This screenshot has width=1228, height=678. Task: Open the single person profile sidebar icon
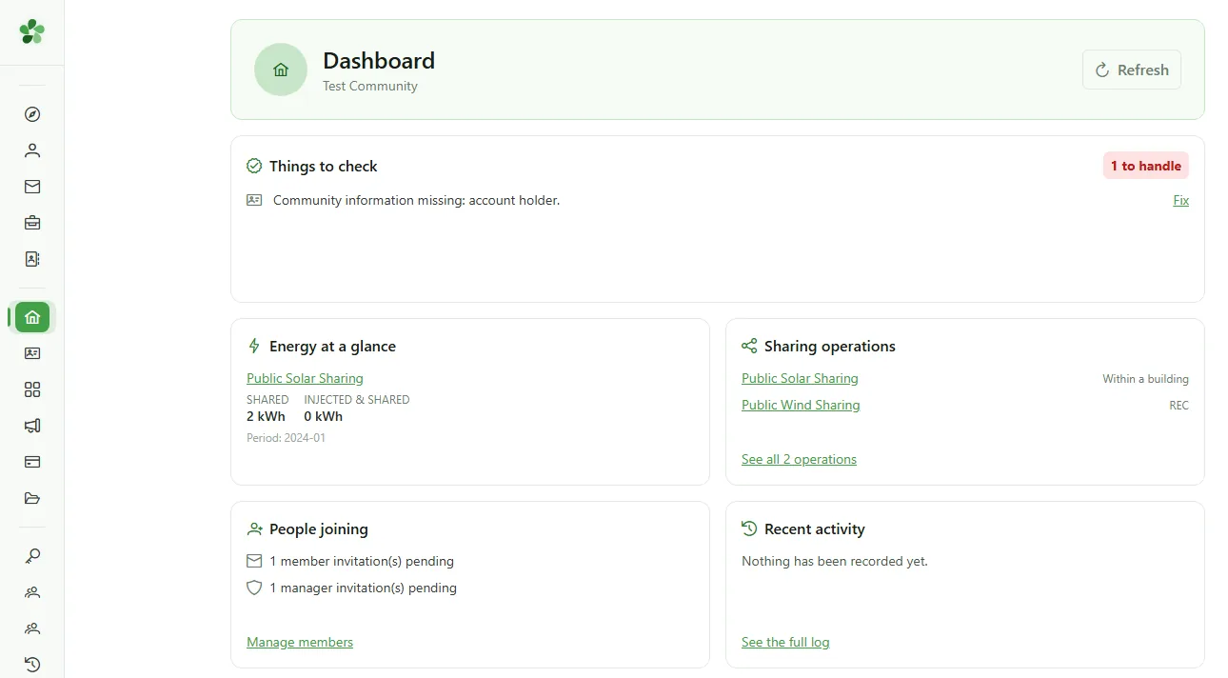point(32,150)
